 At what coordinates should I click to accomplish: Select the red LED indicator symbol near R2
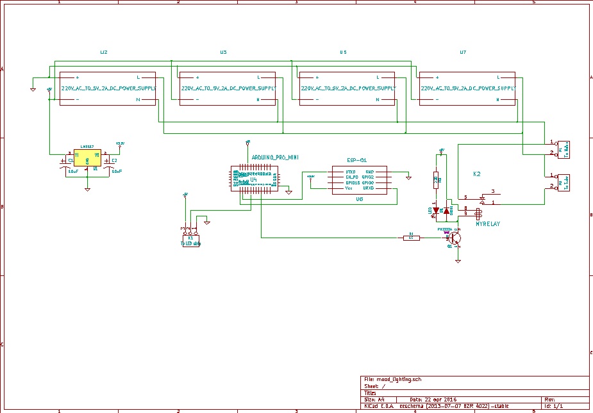click(x=435, y=209)
